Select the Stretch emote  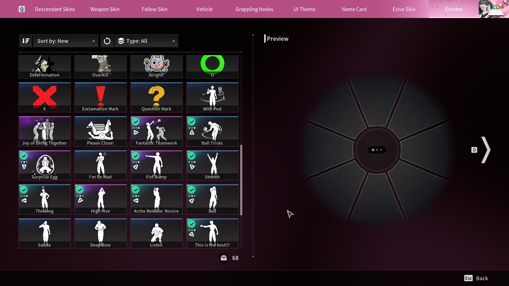click(x=212, y=165)
